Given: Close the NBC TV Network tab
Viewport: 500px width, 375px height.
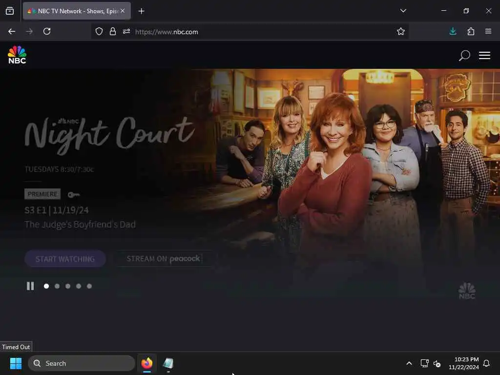Looking at the screenshot, I should click(x=123, y=11).
